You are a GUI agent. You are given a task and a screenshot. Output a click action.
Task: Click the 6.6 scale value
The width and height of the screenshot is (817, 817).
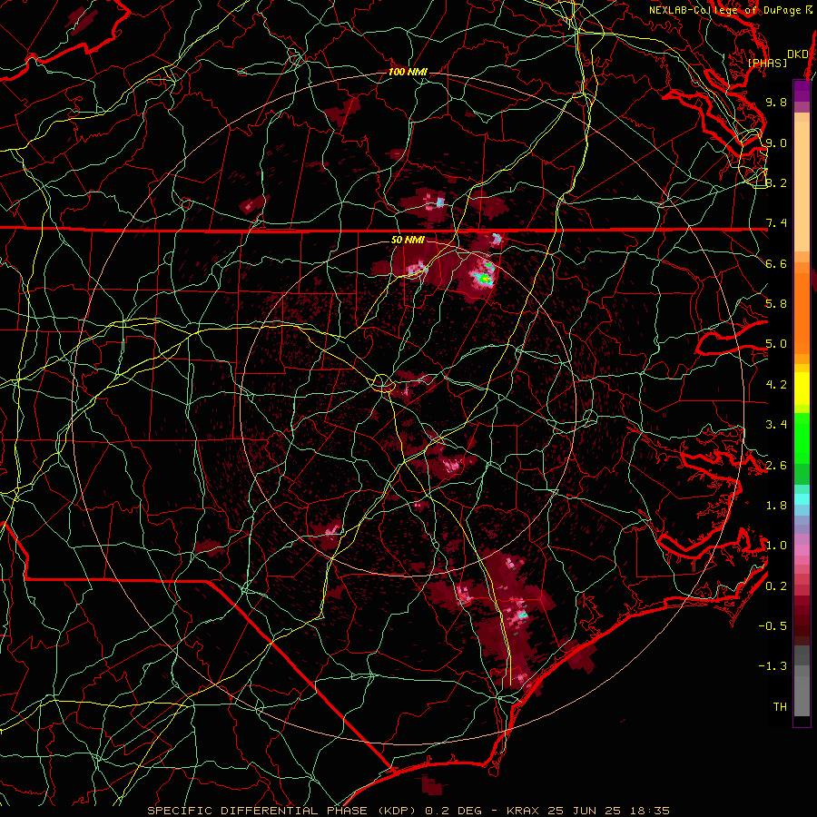tap(776, 263)
